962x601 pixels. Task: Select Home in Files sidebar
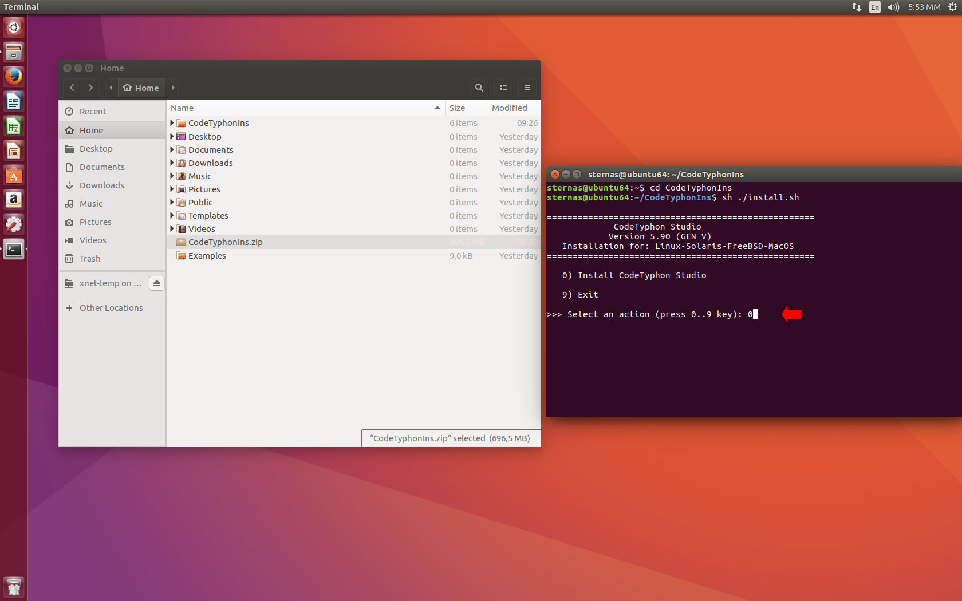pyautogui.click(x=112, y=131)
